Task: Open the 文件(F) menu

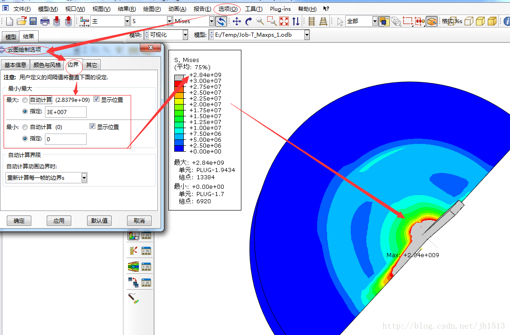Action: point(22,9)
